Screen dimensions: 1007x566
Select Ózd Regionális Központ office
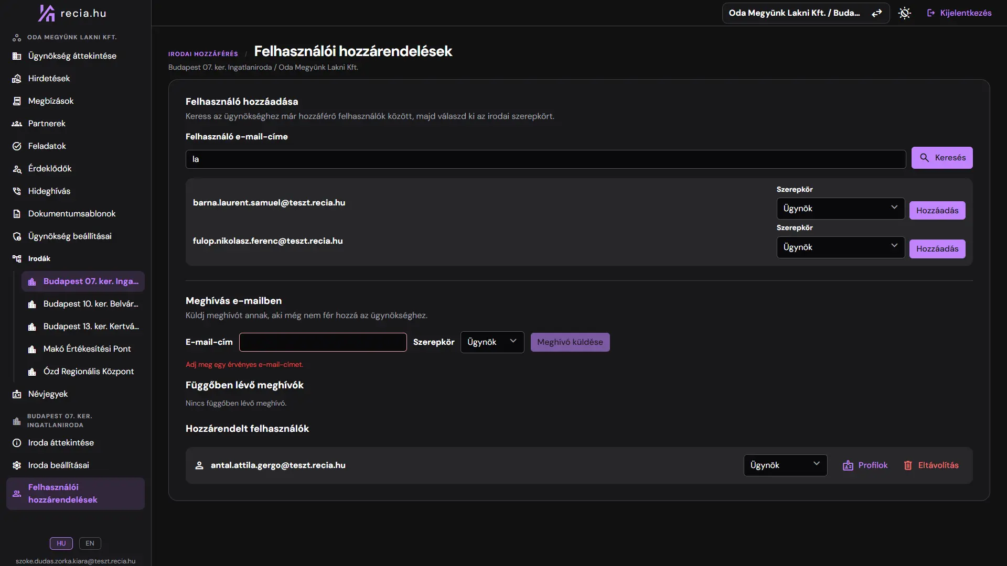(x=83, y=372)
